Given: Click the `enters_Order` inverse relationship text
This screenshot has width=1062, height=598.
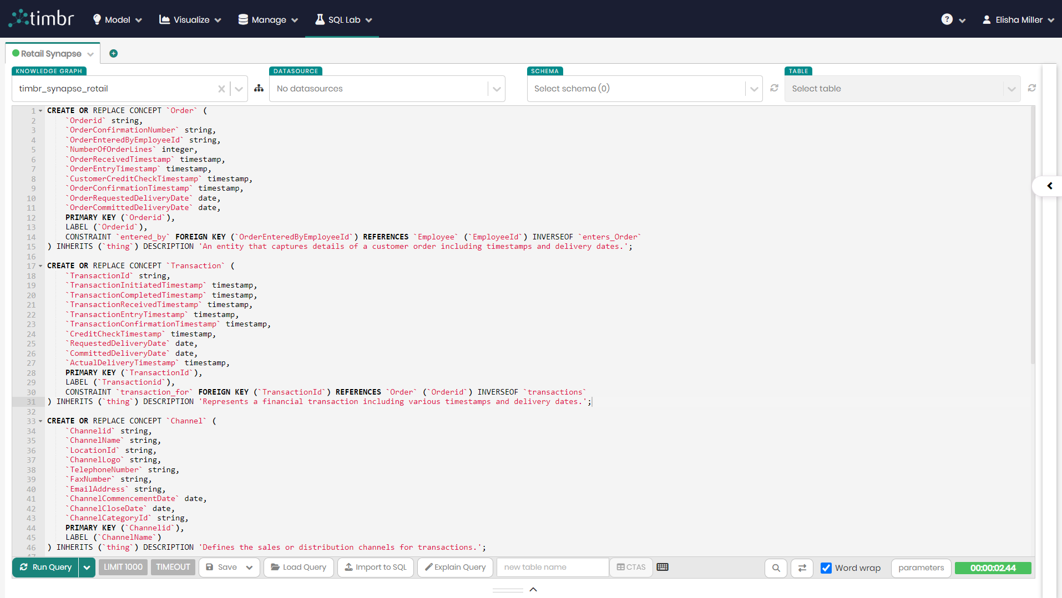Looking at the screenshot, I should pos(609,237).
